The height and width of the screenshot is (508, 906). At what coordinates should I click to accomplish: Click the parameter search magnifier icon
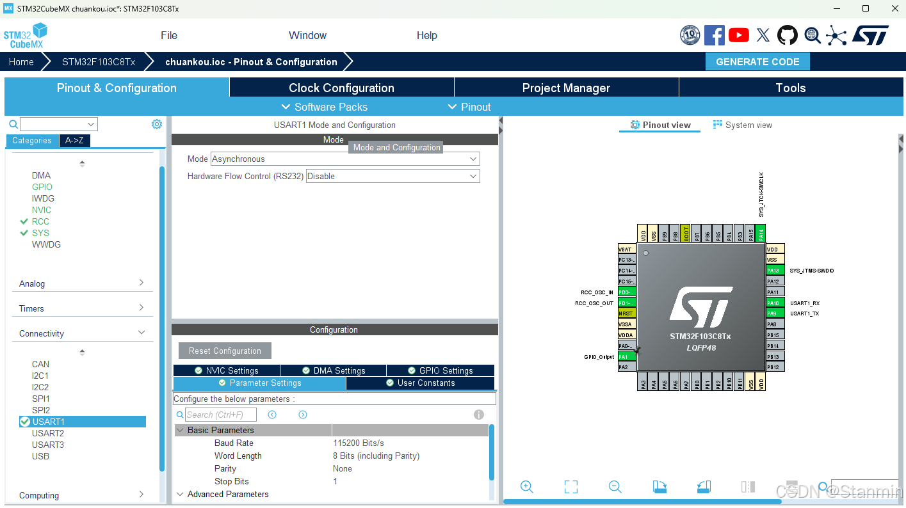tap(179, 415)
